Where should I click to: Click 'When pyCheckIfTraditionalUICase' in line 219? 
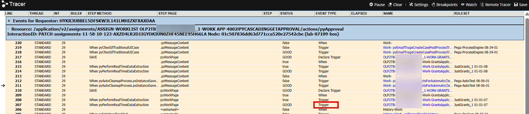pyautogui.click(x=114, y=48)
